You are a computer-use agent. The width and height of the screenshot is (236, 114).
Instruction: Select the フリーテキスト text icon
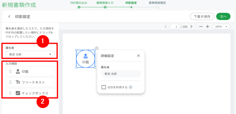point(18,82)
